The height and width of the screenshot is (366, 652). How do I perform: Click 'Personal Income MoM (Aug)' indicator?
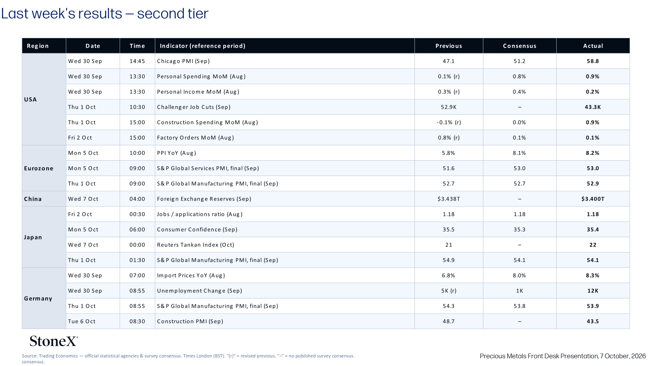click(x=198, y=92)
